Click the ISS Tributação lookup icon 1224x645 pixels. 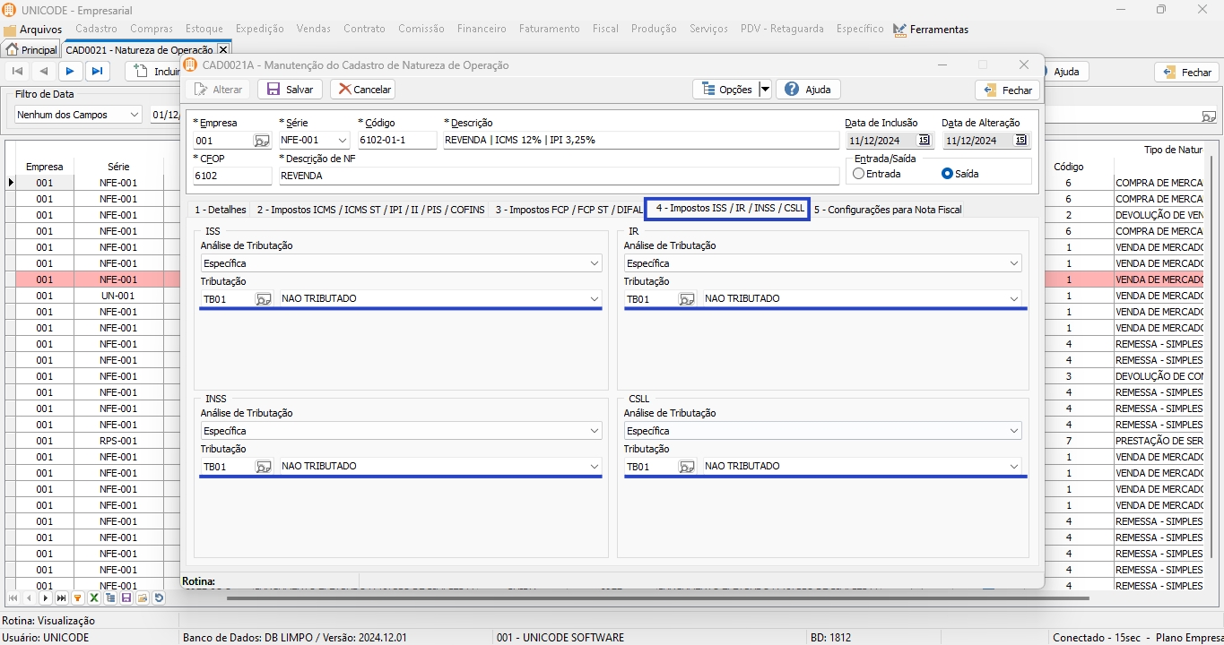point(263,299)
